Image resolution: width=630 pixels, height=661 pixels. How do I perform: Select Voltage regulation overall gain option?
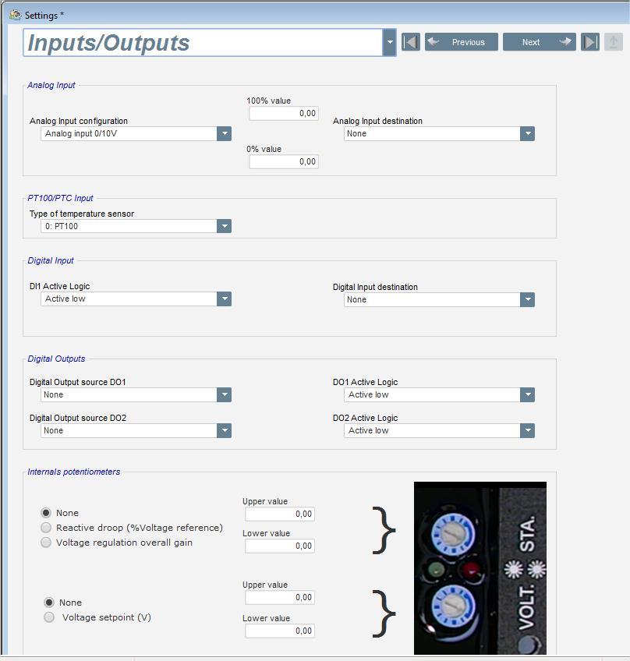click(46, 542)
